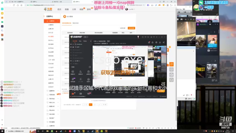Expand 数据分析 section in sidebar
The width and height of the screenshot is (236, 133).
click(58, 106)
